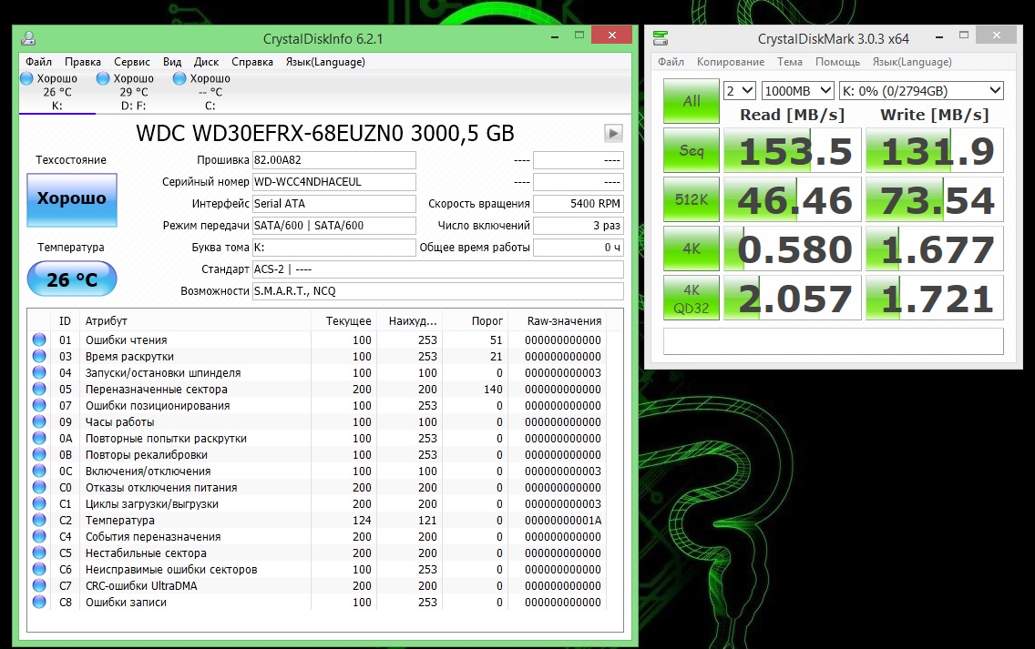1035x649 pixels.
Task: Open Справка menu in CrystalDiskInfo
Action: coord(252,62)
